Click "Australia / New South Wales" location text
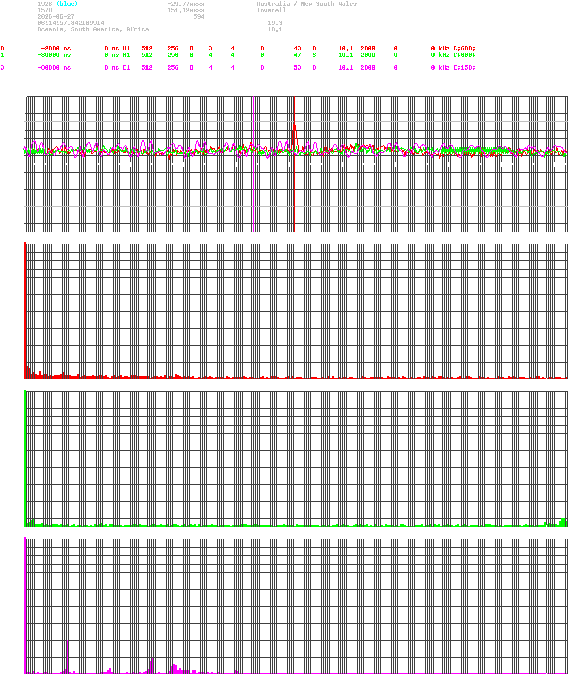This screenshot has width=581, height=686. pos(307,4)
